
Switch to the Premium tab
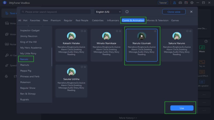click(56, 21)
